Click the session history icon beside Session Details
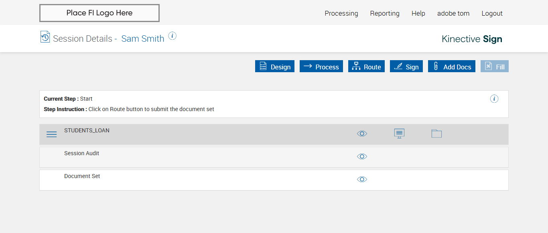 coord(45,37)
